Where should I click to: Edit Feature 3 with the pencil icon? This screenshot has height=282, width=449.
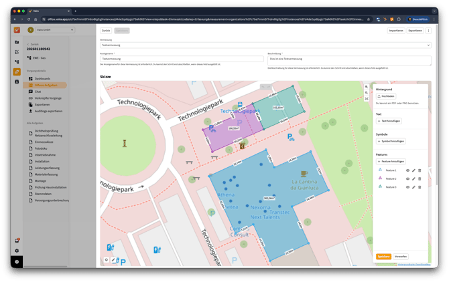(413, 187)
